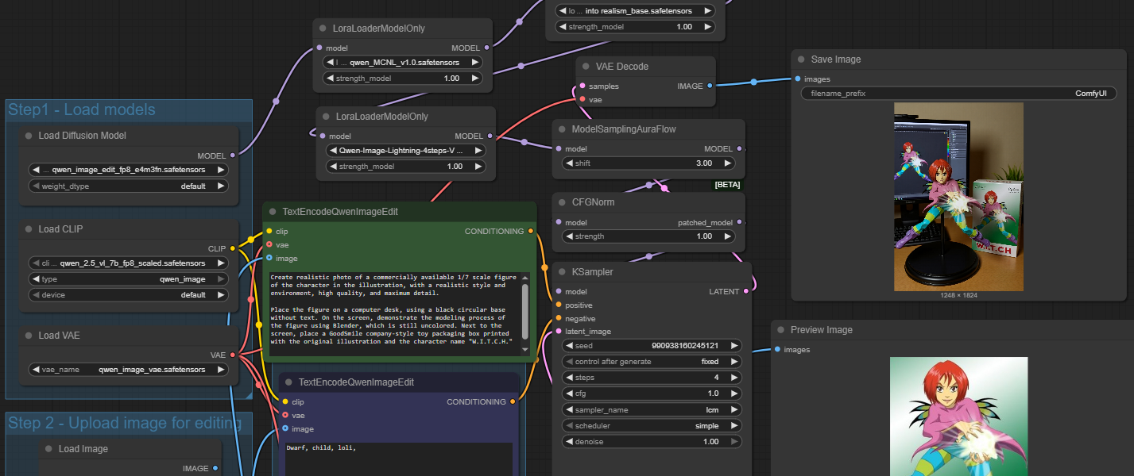This screenshot has width=1134, height=476.
Task: Collapse the Load VAE node via its dot
Action: [x=29, y=336]
